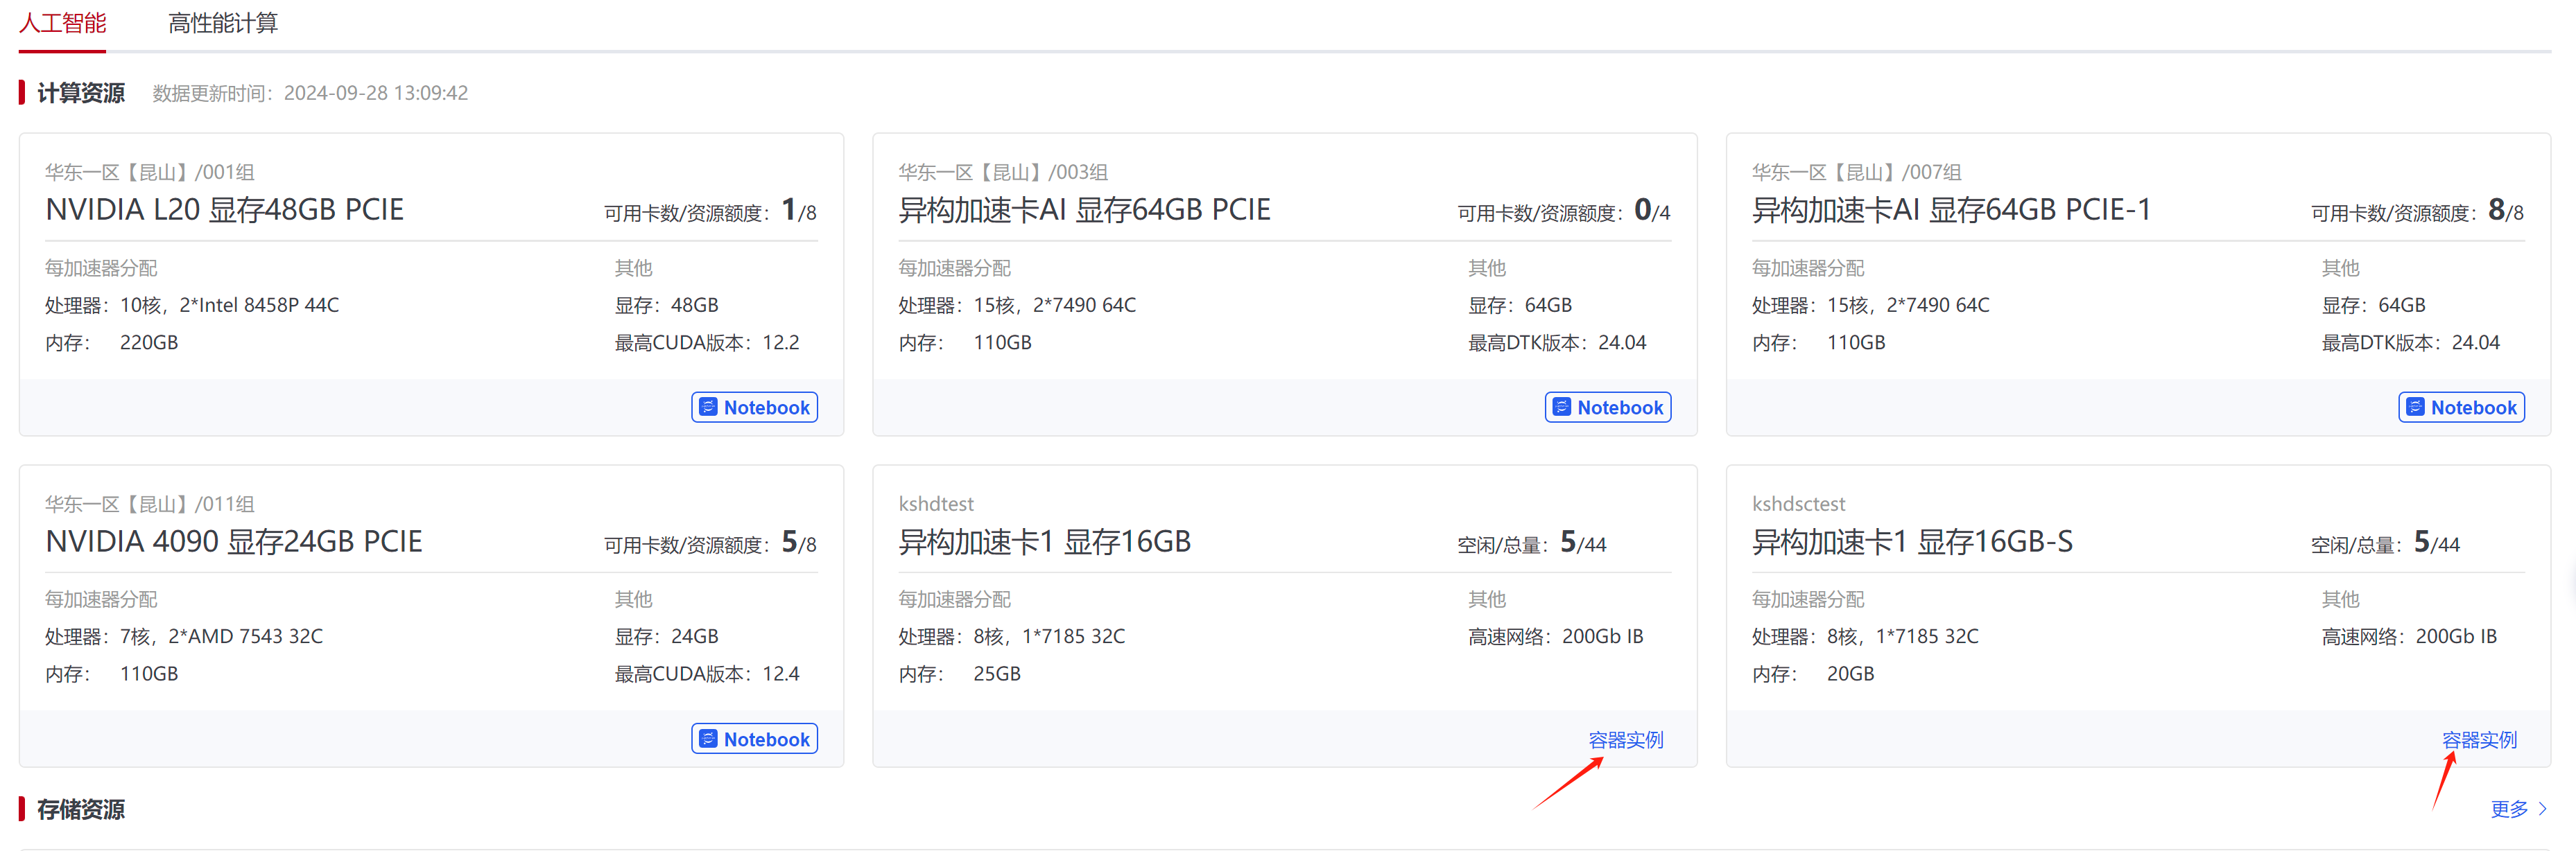Image resolution: width=2576 pixels, height=851 pixels.
Task: Open Notebook button text for NVIDIA L20
Action: pyautogui.click(x=766, y=407)
